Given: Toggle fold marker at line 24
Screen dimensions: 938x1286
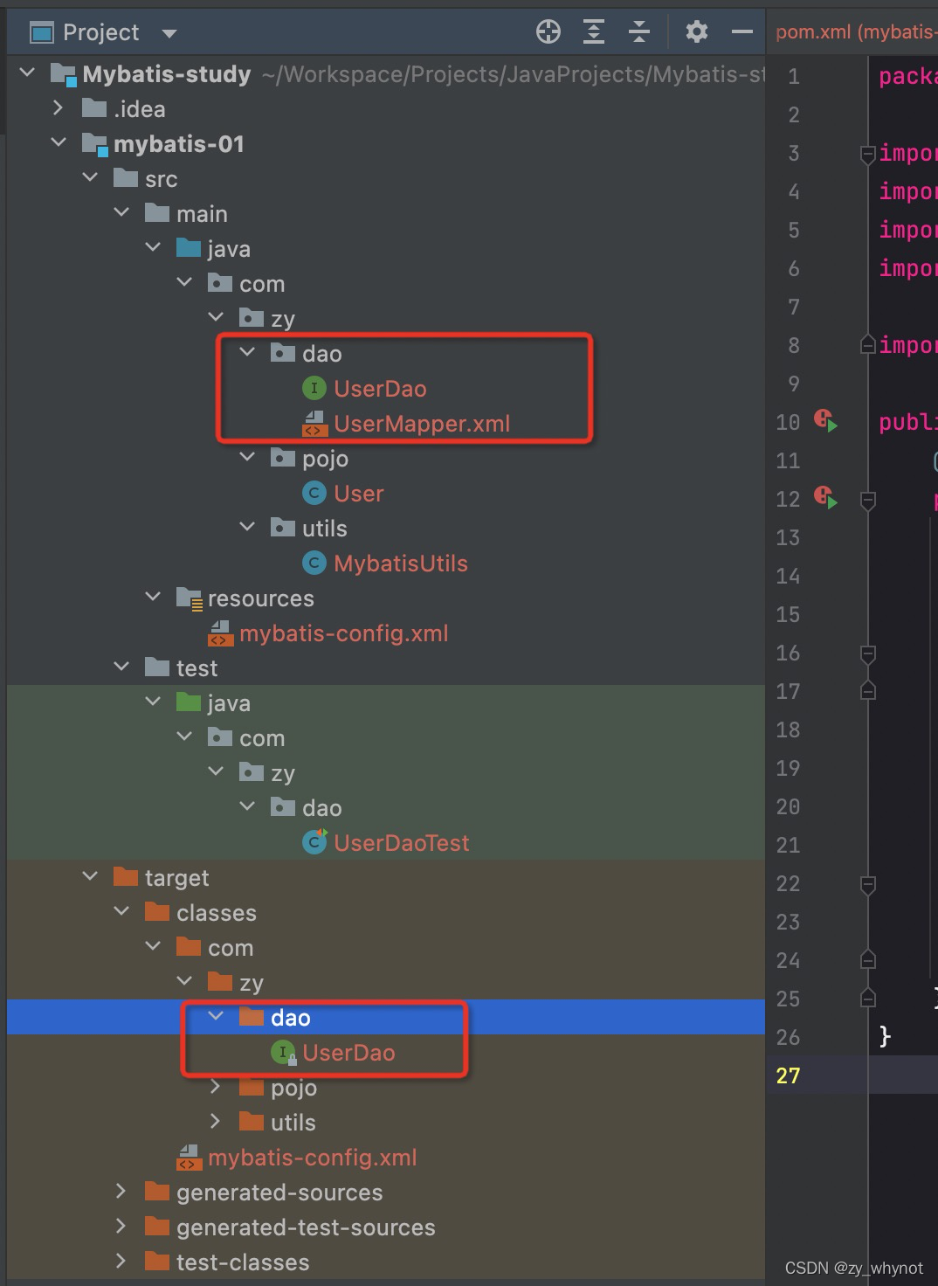Looking at the screenshot, I should pos(868,960).
